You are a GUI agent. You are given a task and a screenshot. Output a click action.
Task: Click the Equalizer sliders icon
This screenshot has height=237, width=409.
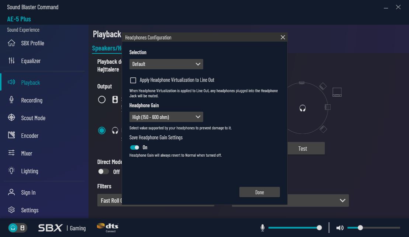point(11,61)
